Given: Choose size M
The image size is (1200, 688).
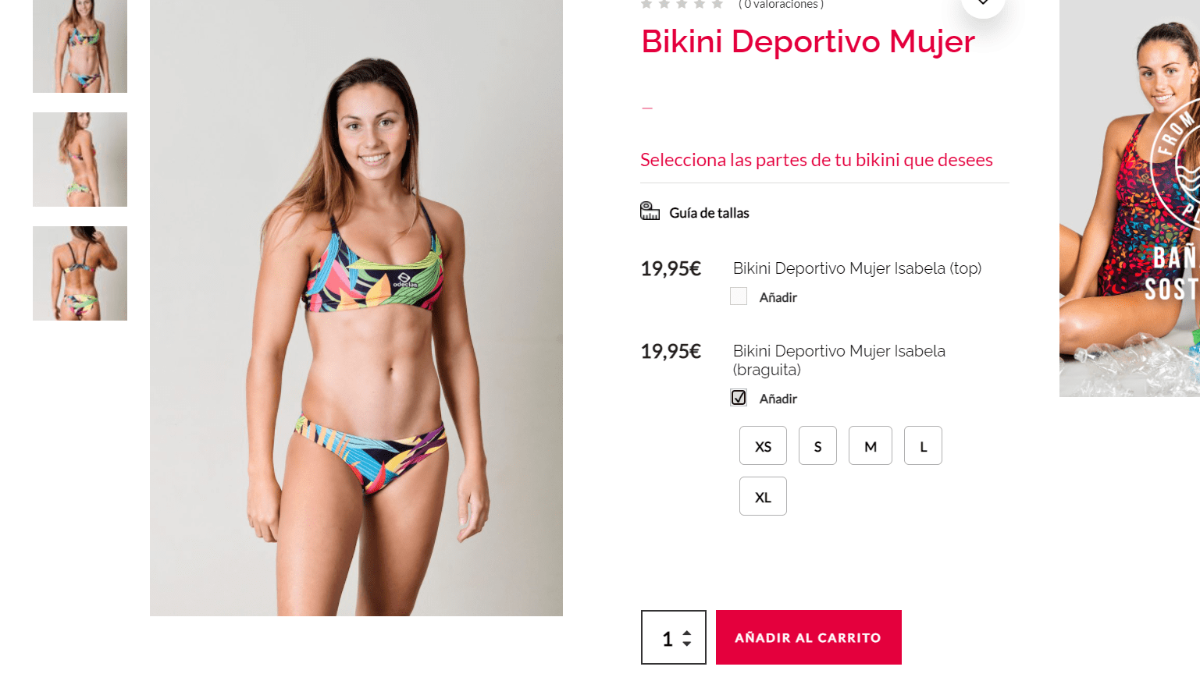Looking at the screenshot, I should 871,445.
